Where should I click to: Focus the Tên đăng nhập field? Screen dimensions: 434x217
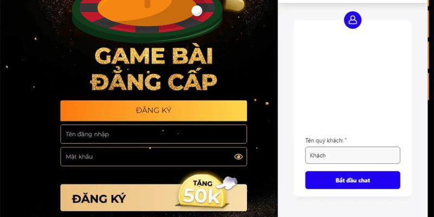154,134
